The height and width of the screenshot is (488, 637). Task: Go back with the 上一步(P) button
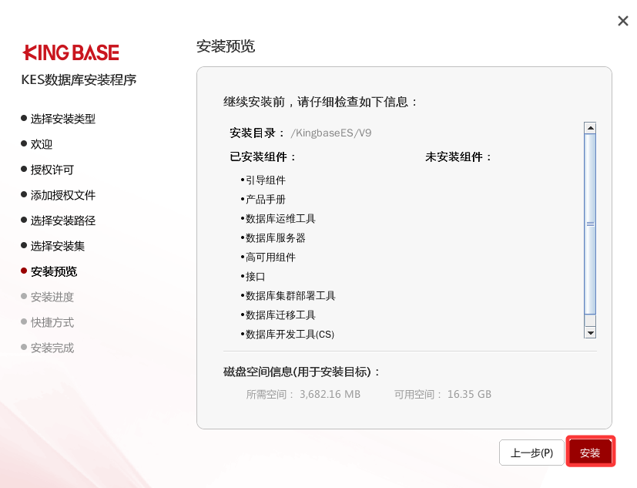(531, 453)
